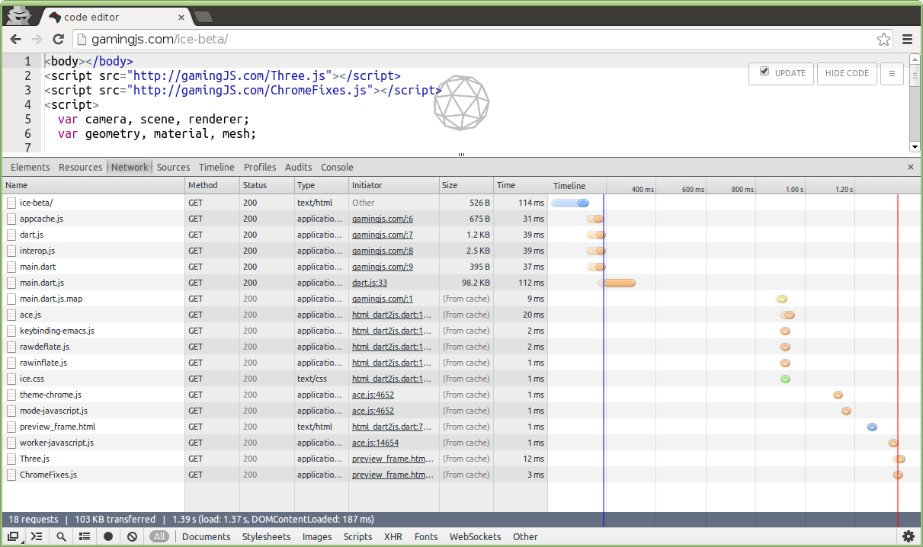Switch to the Network panel tab
The width and height of the screenshot is (923, 547).
click(130, 167)
